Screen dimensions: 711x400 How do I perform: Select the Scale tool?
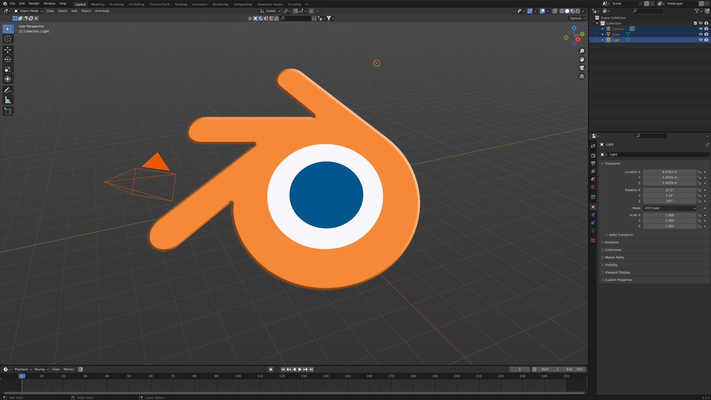(x=7, y=69)
